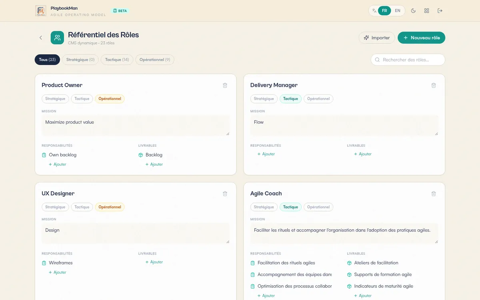Toggle Stratégique on Agile Coach

click(264, 207)
